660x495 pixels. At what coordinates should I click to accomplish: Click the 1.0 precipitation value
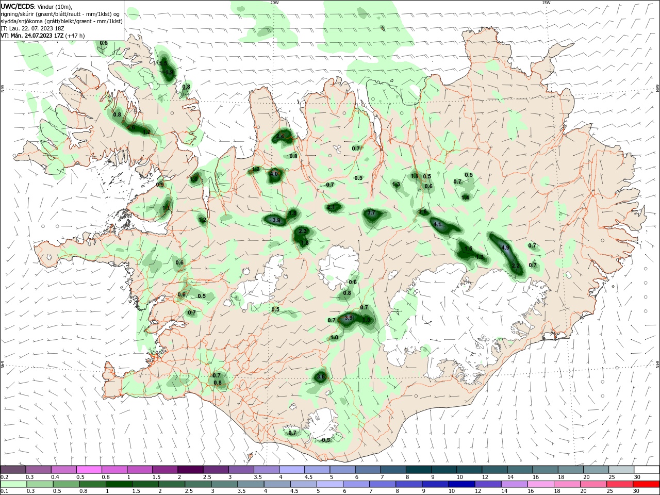pyautogui.click(x=334, y=338)
